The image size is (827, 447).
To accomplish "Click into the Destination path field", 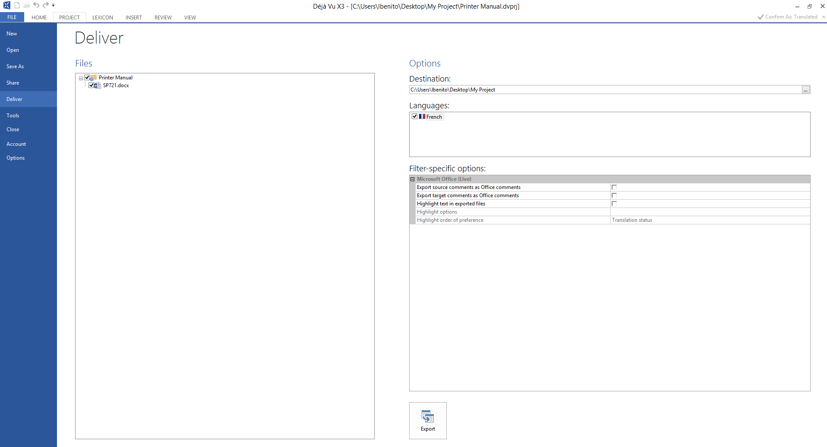I will coord(606,90).
